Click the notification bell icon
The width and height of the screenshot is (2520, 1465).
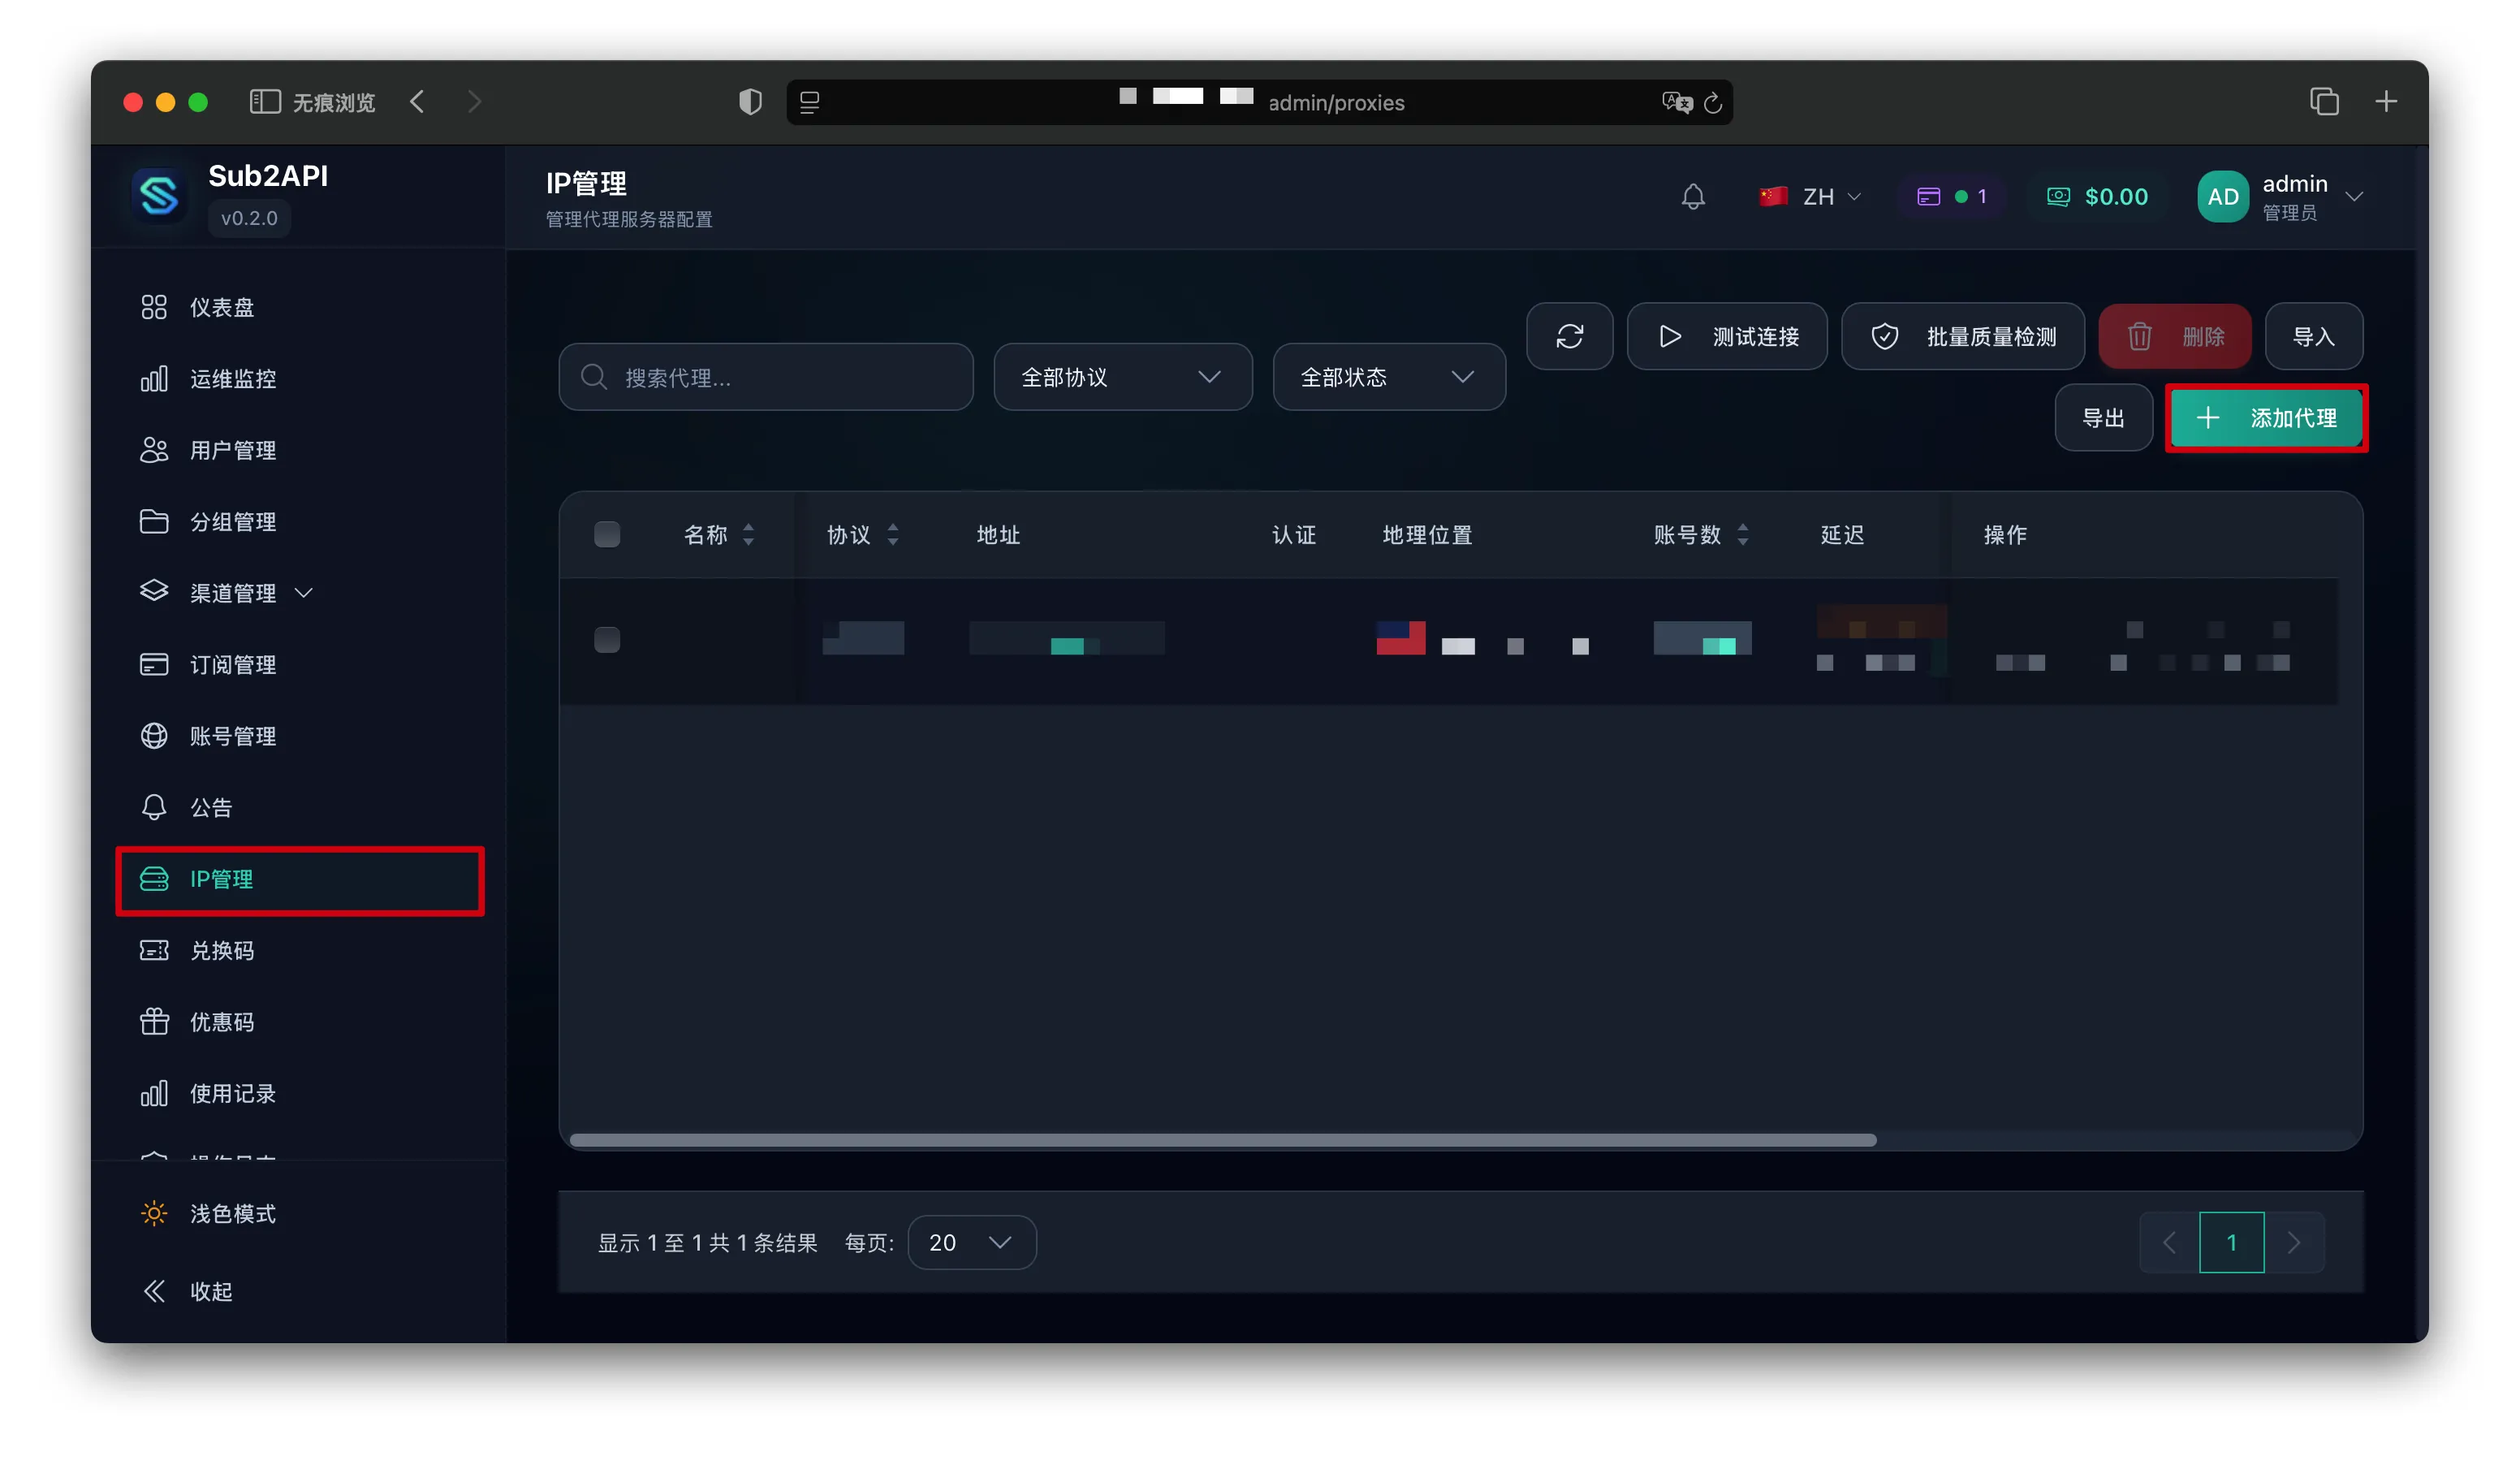click(1693, 197)
